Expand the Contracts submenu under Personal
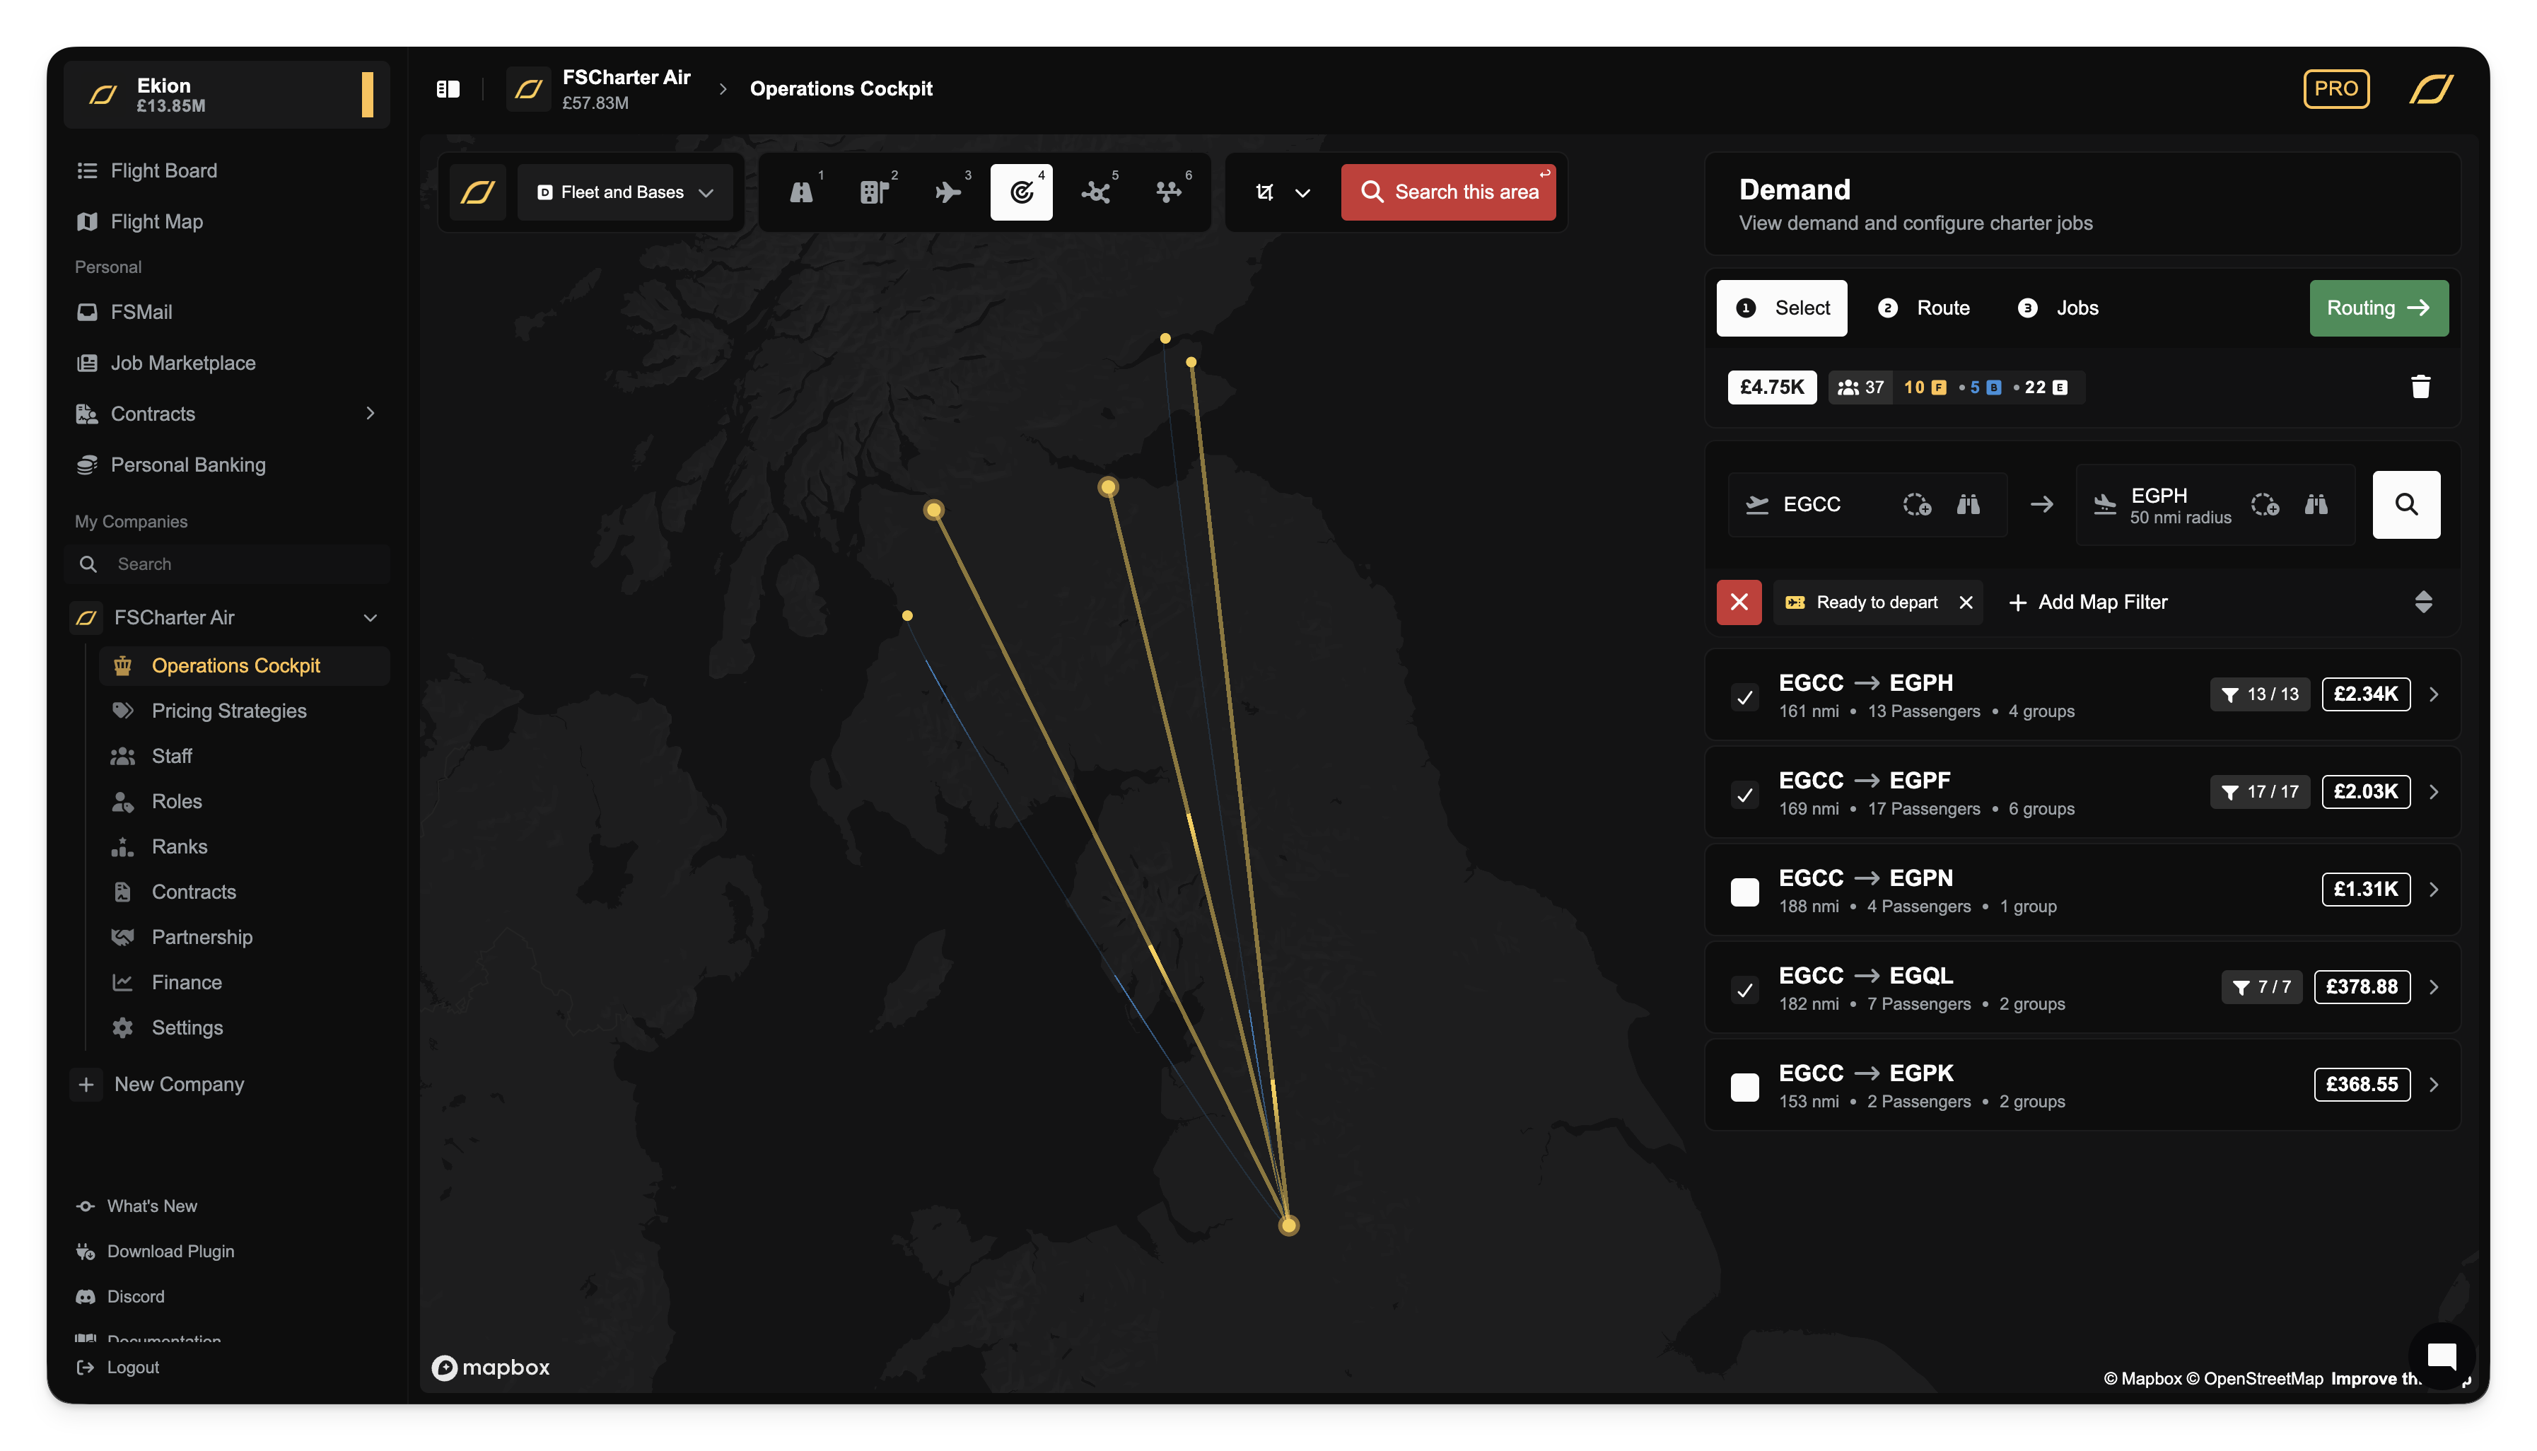The image size is (2537, 1451). 370,414
